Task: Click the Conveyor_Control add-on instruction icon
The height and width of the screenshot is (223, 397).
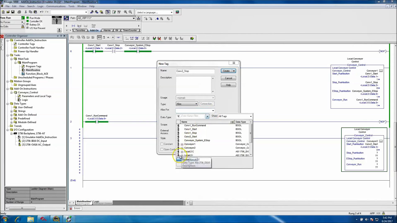Action: [94, 26]
